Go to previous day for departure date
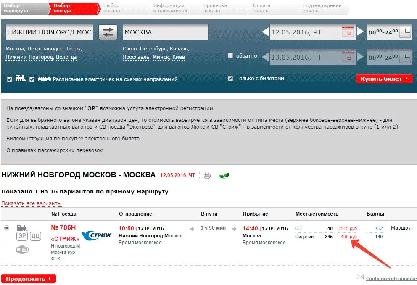 [265, 32]
